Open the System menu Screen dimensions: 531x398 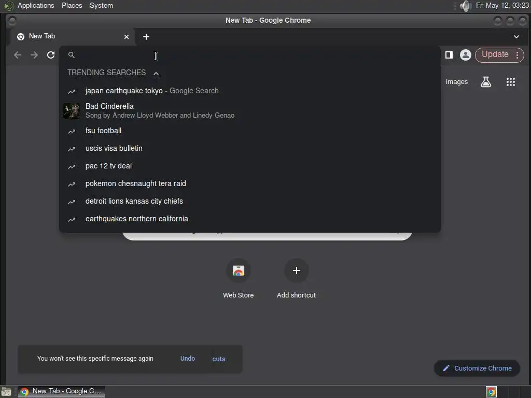(101, 5)
